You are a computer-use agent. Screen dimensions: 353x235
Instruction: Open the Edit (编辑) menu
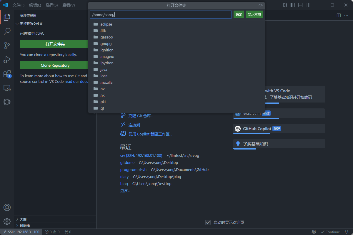[x=35, y=5]
